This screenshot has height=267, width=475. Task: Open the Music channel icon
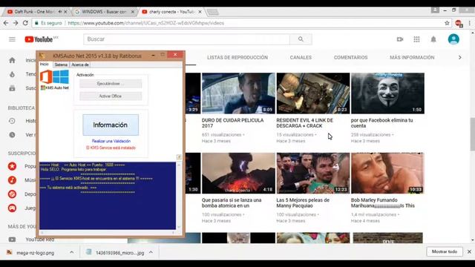point(12,180)
